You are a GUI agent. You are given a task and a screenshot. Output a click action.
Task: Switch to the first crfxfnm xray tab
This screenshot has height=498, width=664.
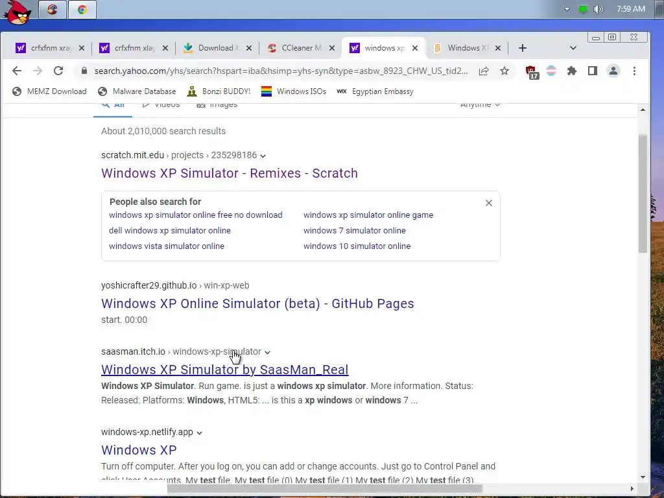(x=45, y=48)
